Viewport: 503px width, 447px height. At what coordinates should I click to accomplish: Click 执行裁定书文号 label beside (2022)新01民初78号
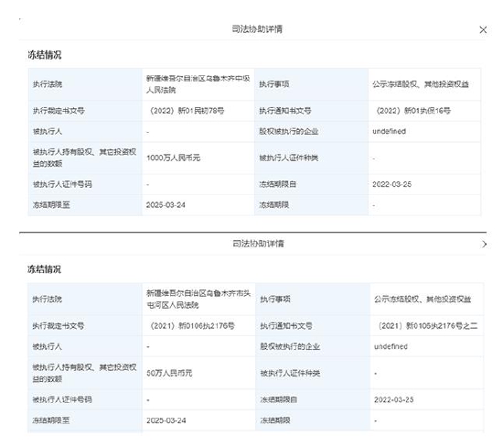point(59,111)
